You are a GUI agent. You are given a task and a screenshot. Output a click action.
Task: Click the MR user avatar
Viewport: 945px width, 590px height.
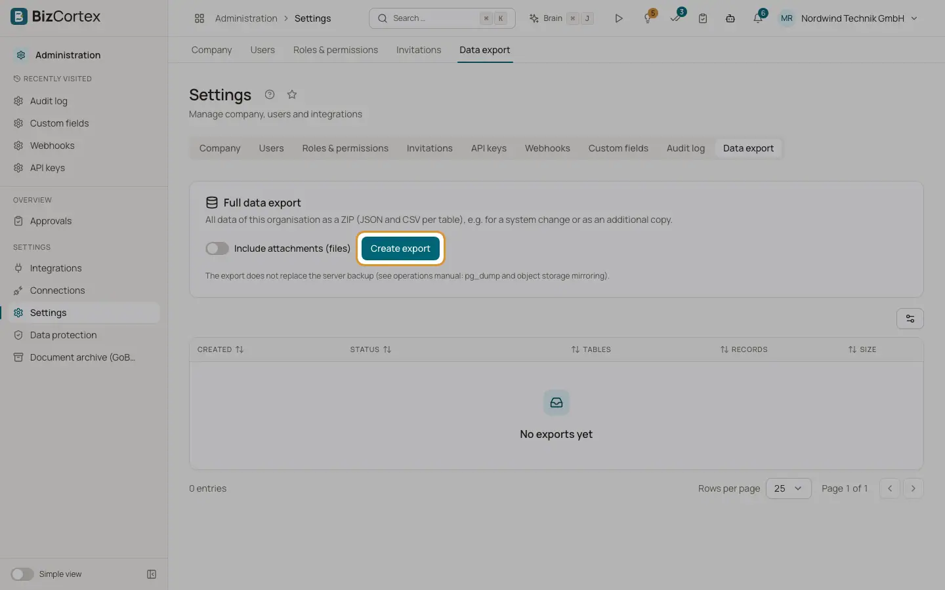pos(787,18)
